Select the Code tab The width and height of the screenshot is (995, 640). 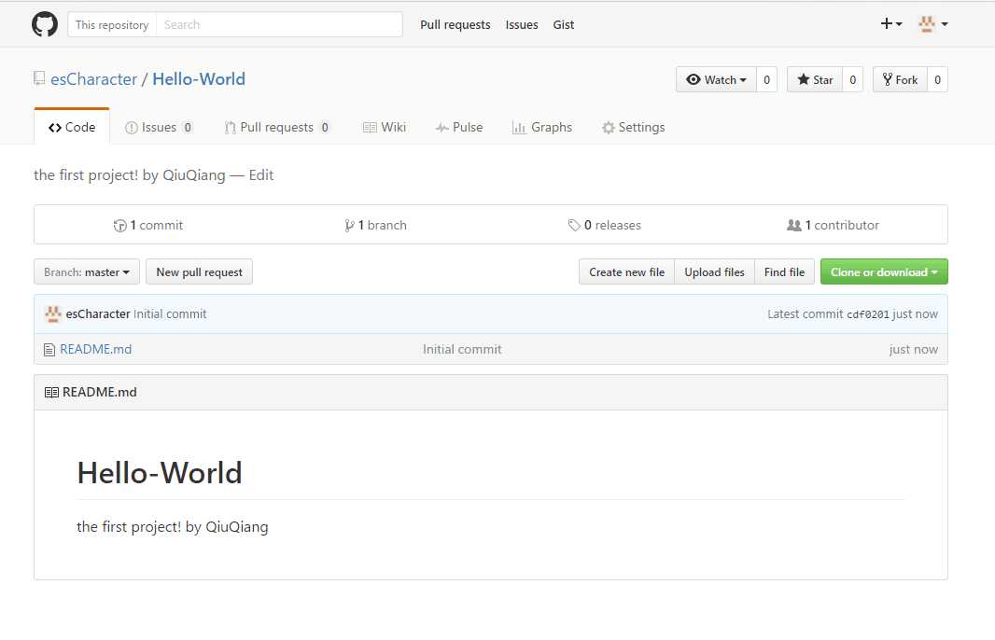pyautogui.click(x=72, y=127)
